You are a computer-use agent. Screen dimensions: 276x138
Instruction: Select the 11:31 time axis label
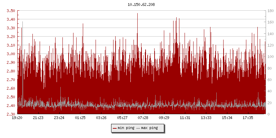(x=185, y=118)
